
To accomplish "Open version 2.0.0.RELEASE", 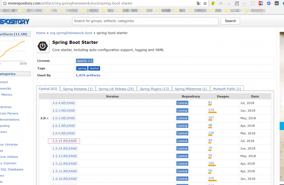I will click(64, 133).
